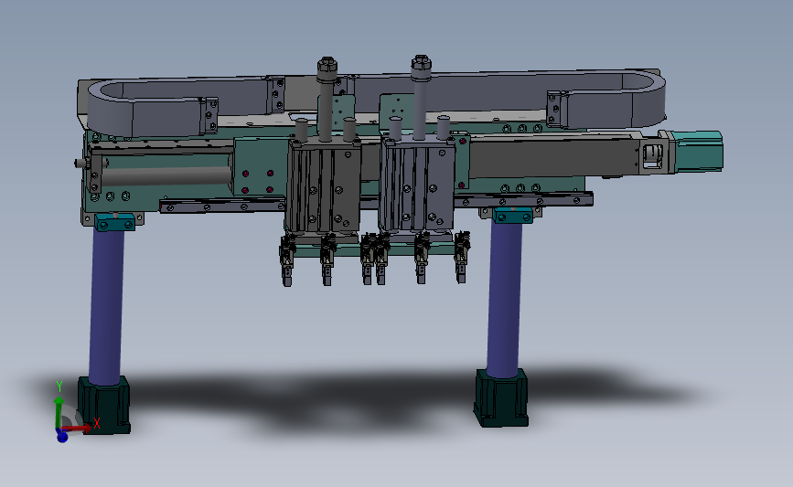Click the green Y axis arrow of the triad
The image size is (793, 487).
59,413
